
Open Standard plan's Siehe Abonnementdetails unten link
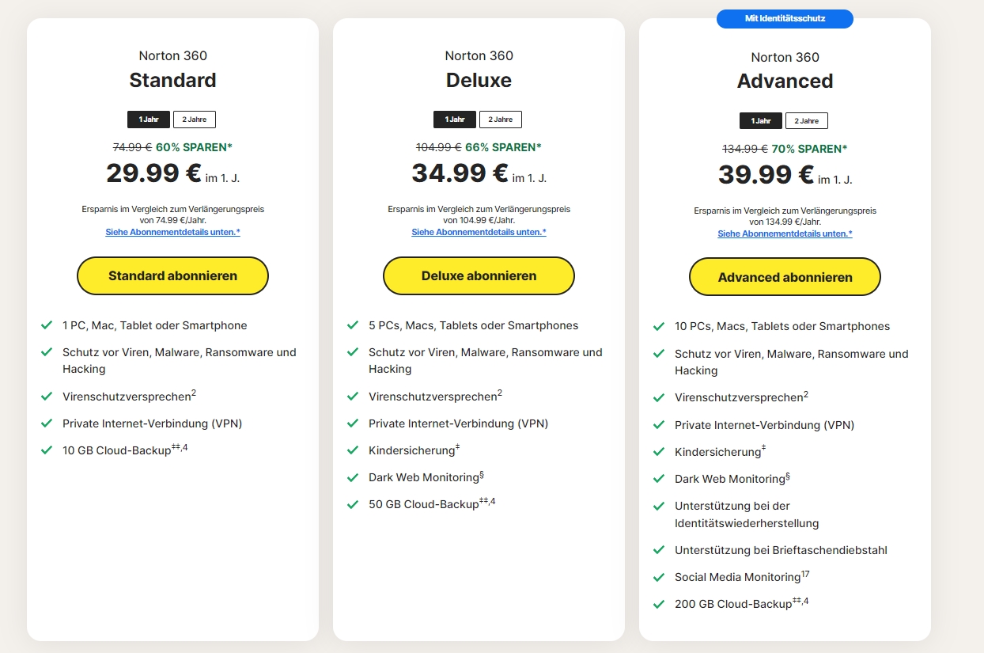coord(172,232)
